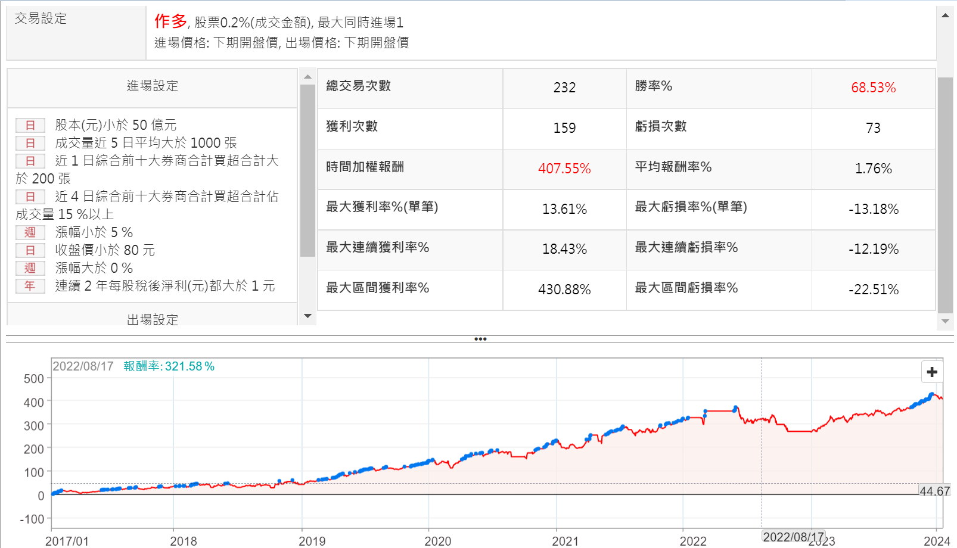Viewport: 957px width, 548px height.
Task: Click the down arrow of the entry settings scrollbar
Action: 307,316
